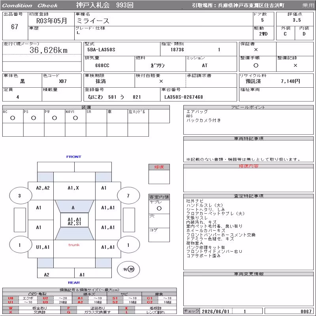This screenshot has width=316, height=316.
Task: Click the door count '5'
Action: pos(262,20)
